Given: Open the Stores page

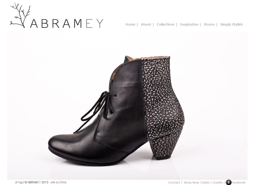Looking at the screenshot, I should (x=209, y=24).
